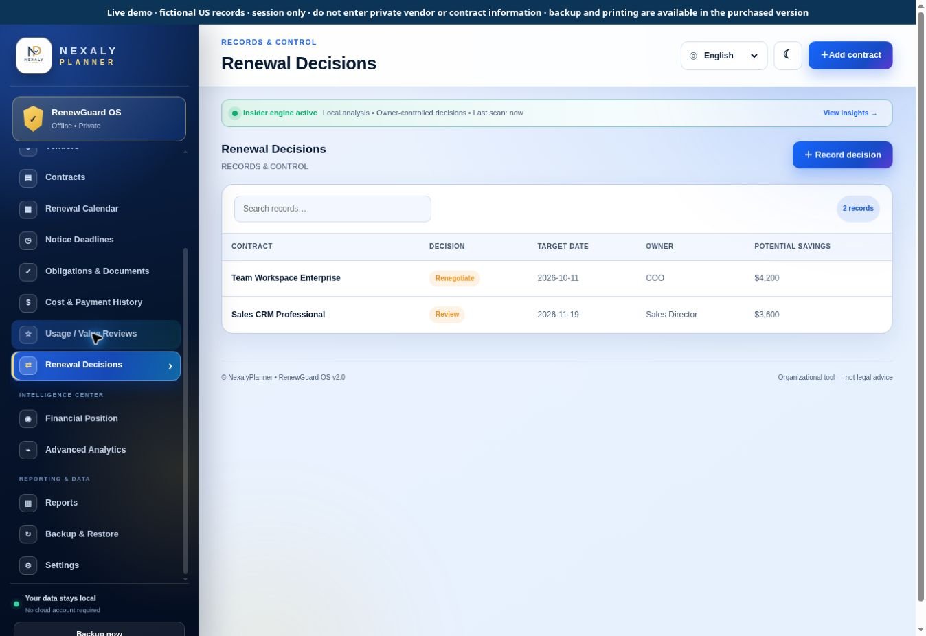Select the Sales CRM Professional row
This screenshot has height=636, width=926.
(x=556, y=315)
